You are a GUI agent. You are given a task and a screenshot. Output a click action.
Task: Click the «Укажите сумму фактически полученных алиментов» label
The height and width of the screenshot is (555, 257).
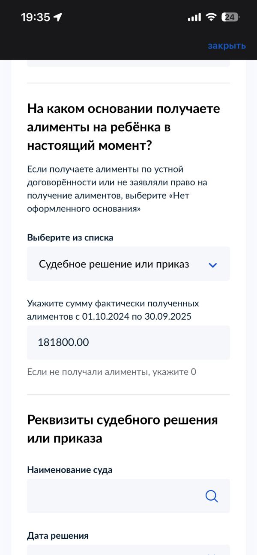(x=113, y=310)
